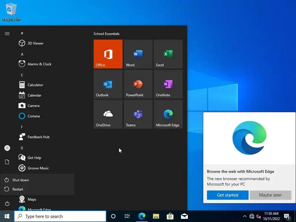Click the Office tile

[108, 54]
